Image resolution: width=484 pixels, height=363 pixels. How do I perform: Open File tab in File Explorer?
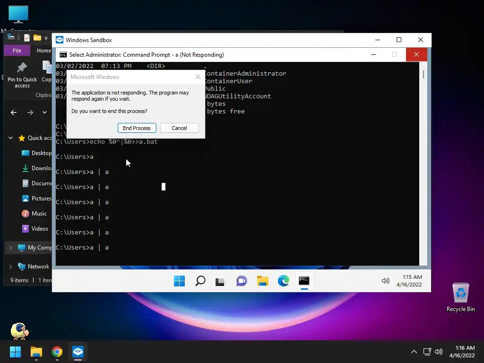point(17,51)
